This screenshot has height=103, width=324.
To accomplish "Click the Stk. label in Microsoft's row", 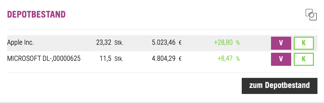I will click(x=119, y=59).
